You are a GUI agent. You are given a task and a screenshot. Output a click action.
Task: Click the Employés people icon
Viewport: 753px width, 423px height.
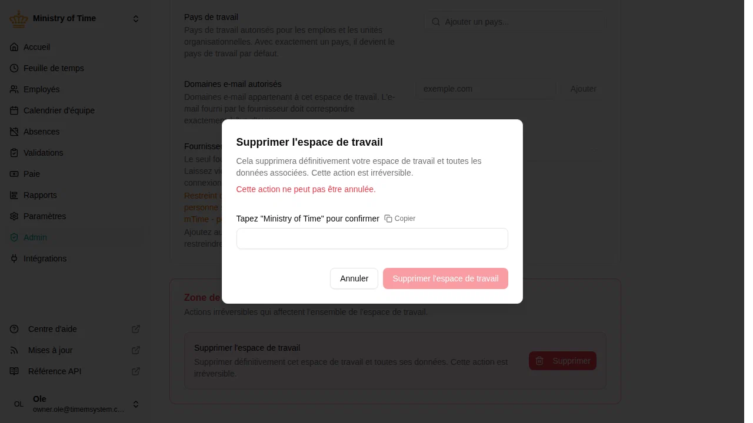click(x=14, y=89)
